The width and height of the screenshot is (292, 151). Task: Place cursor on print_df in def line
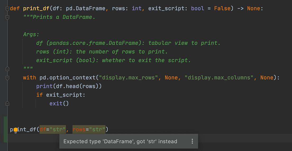coord(36,8)
